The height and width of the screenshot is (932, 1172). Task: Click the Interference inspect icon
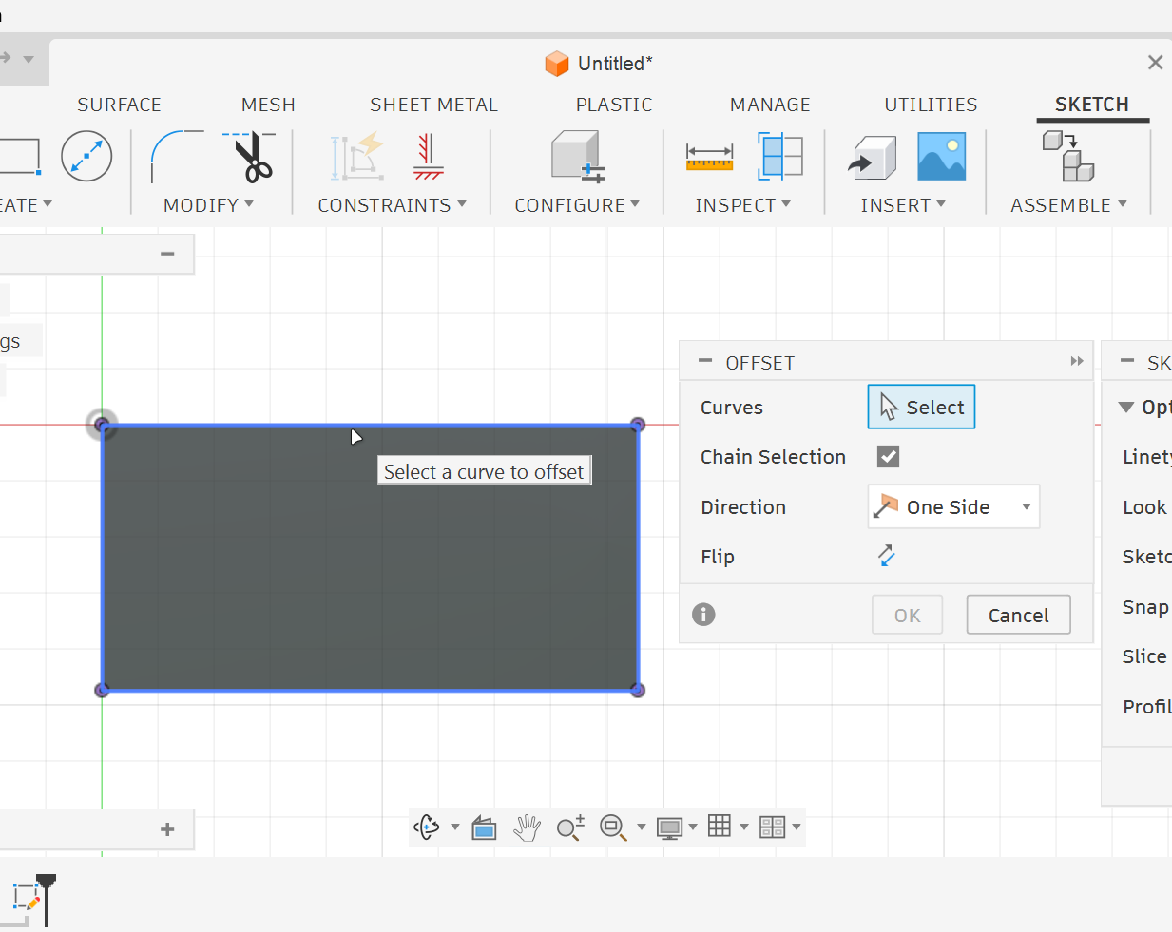[780, 156]
